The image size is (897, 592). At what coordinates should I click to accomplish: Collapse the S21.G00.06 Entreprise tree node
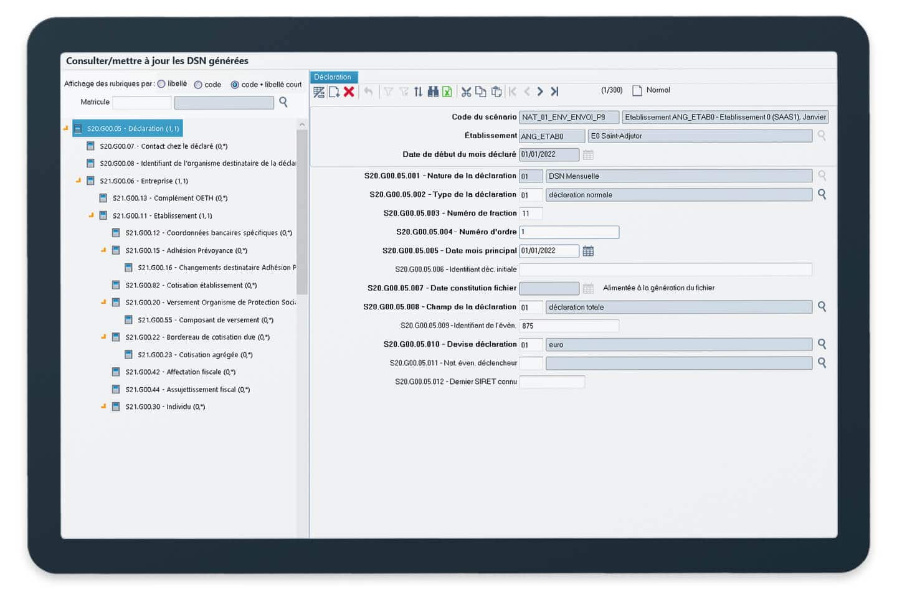point(78,181)
